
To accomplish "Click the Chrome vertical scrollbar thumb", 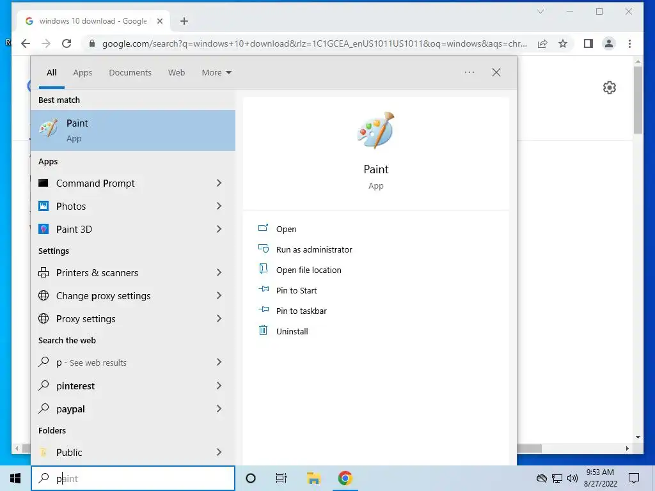I will coord(638,99).
